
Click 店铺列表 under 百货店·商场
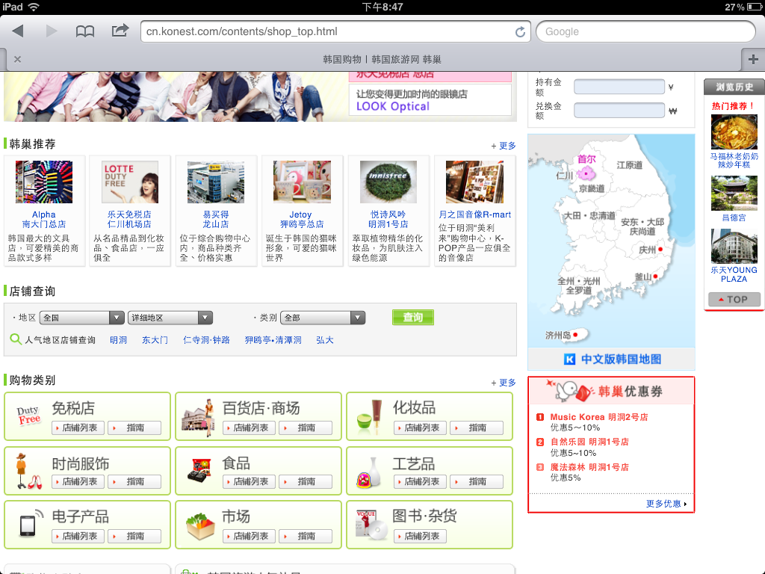point(249,428)
